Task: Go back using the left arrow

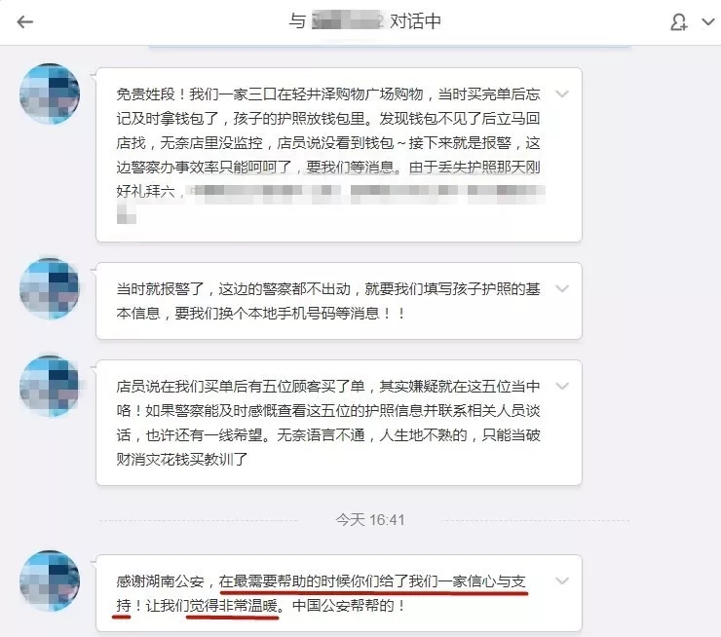Action: click(24, 21)
